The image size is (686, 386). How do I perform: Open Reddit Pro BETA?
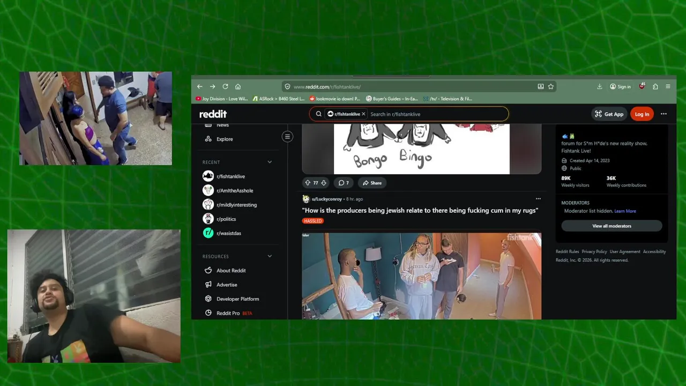click(234, 313)
